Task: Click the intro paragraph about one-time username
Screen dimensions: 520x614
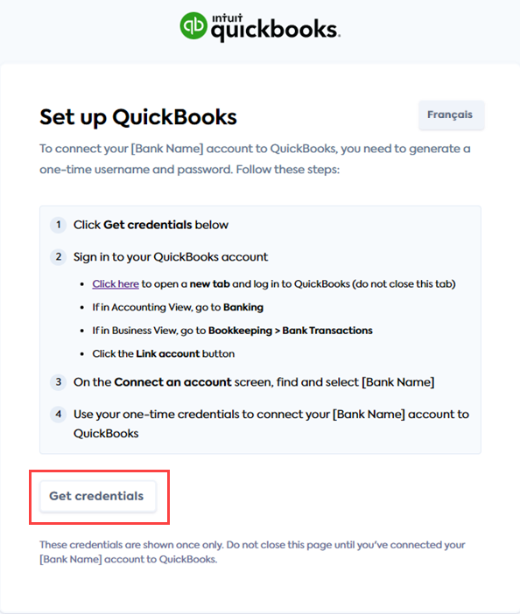Action: click(255, 159)
